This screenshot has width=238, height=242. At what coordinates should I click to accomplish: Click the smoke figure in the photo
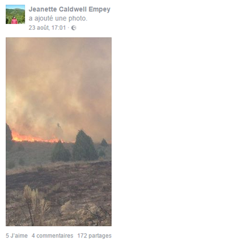click(x=58, y=130)
